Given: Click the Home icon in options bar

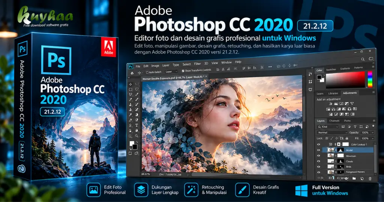Looking at the screenshot, I should click(132, 73).
